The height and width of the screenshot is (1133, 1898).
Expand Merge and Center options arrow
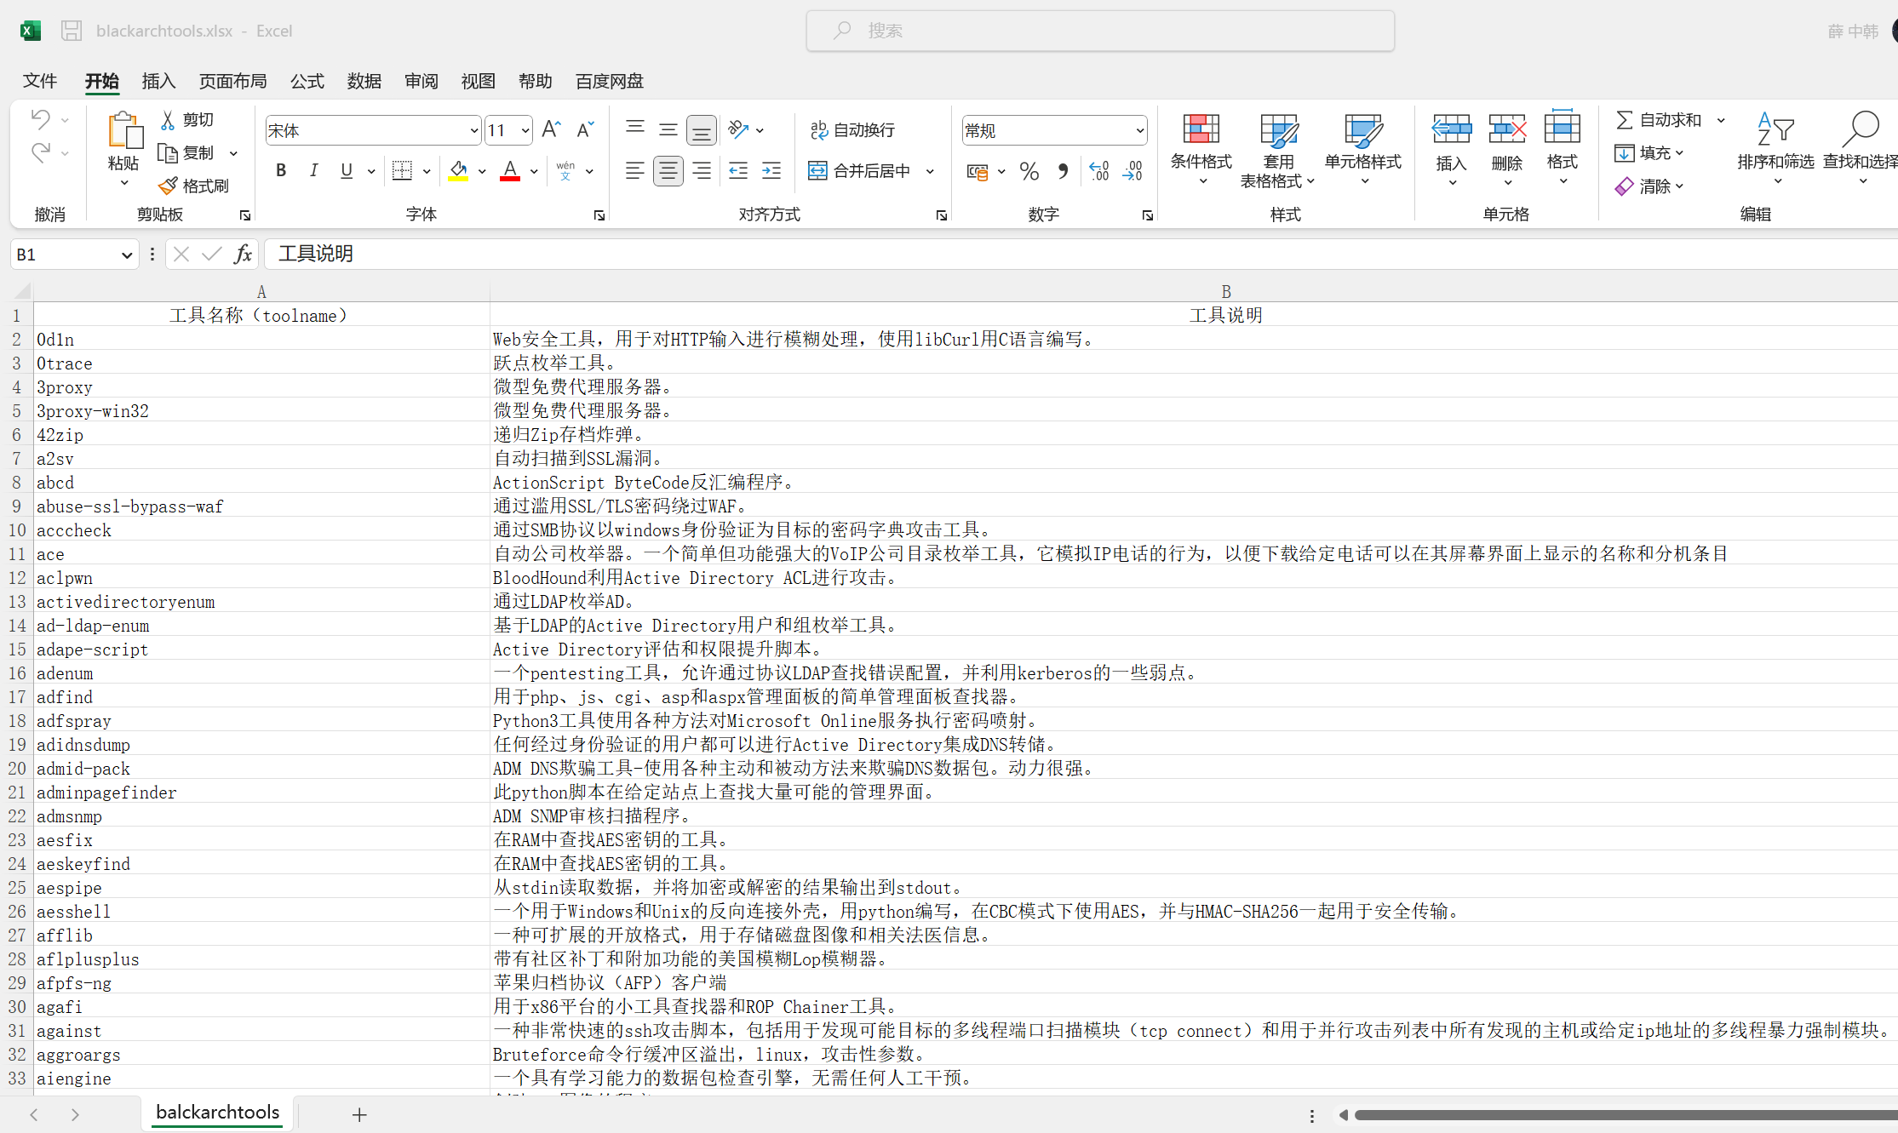930,171
